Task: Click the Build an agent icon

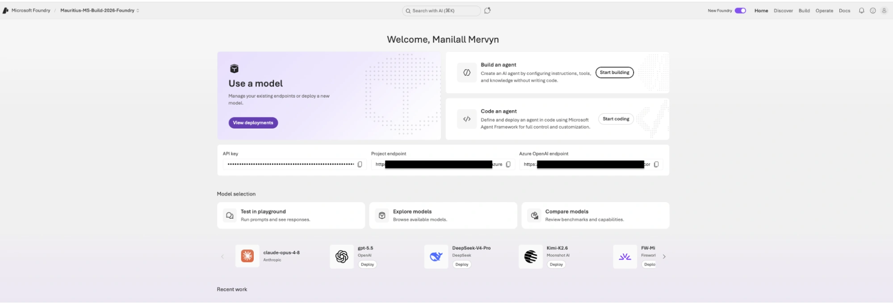Action: pos(467,73)
